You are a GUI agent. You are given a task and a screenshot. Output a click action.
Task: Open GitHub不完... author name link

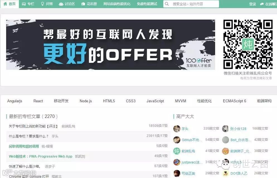192,140
